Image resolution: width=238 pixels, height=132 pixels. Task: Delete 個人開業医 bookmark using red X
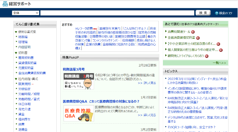(x=221, y=50)
